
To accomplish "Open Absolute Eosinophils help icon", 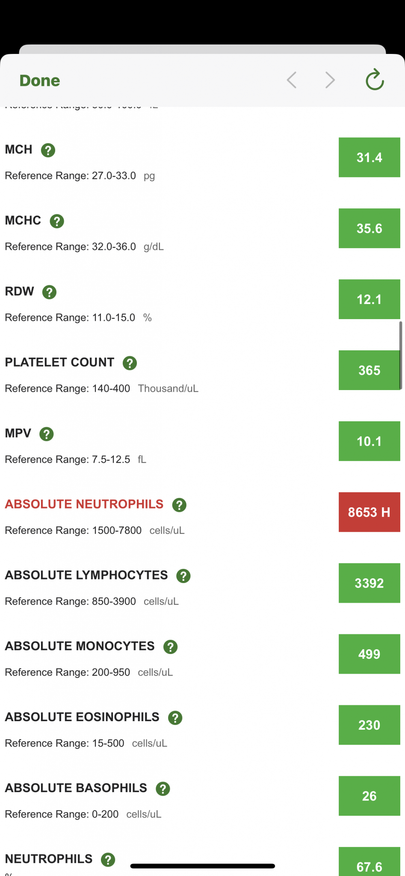I will (175, 718).
